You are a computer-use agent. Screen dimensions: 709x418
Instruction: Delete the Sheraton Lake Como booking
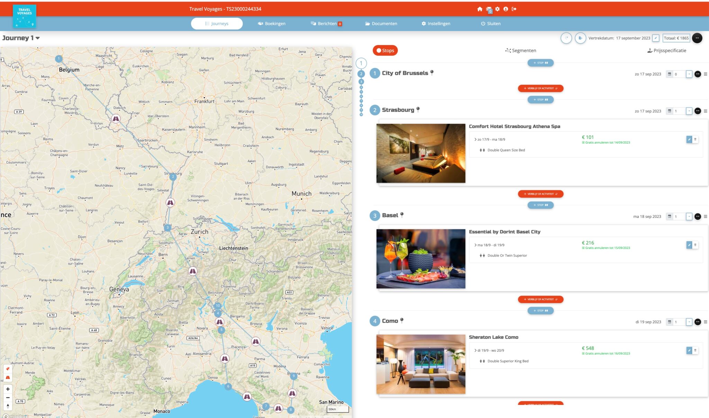pyautogui.click(x=695, y=350)
